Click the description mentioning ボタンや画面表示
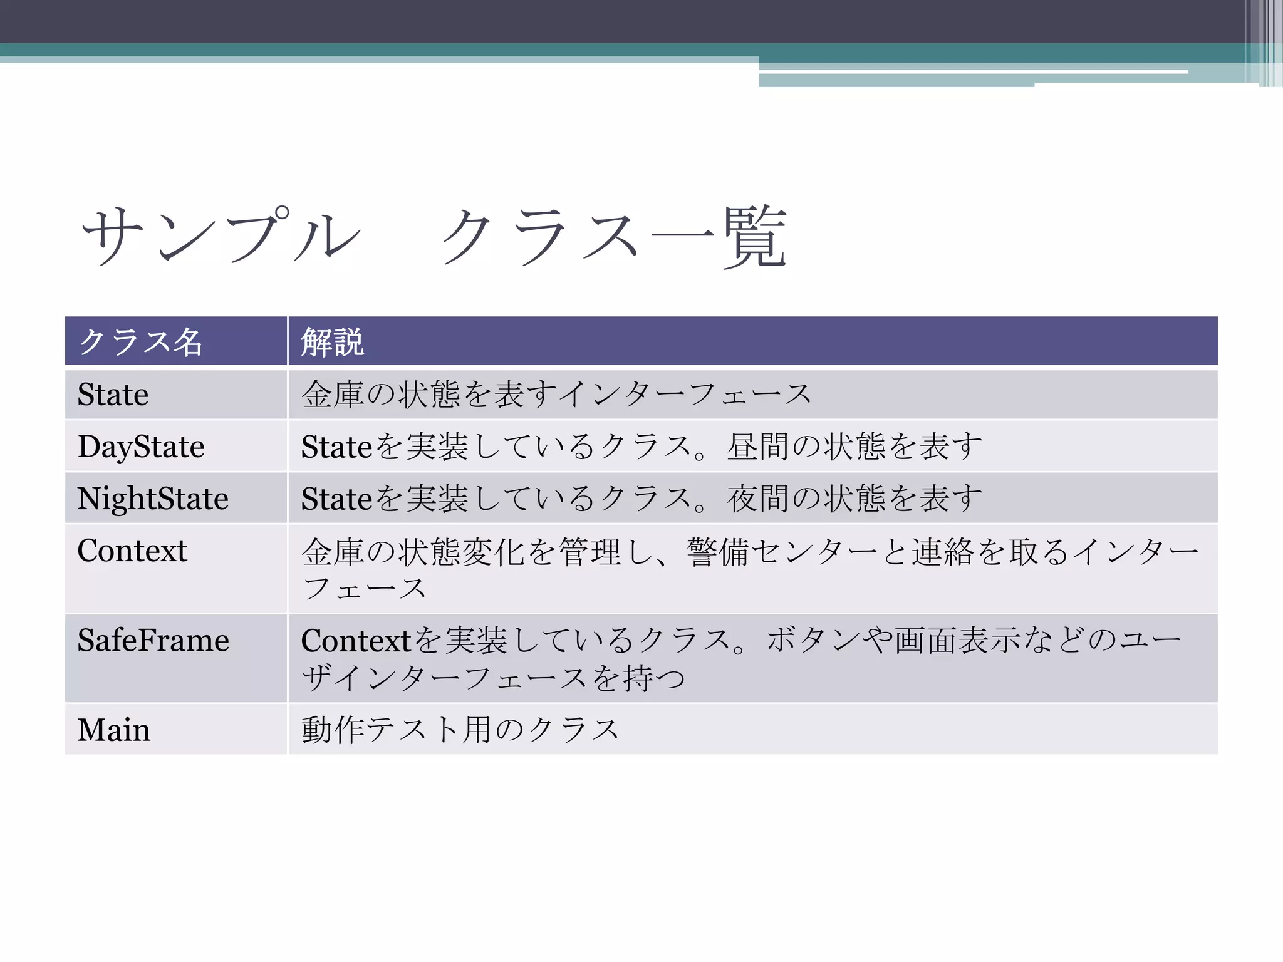This screenshot has height=962, width=1283. (753, 658)
